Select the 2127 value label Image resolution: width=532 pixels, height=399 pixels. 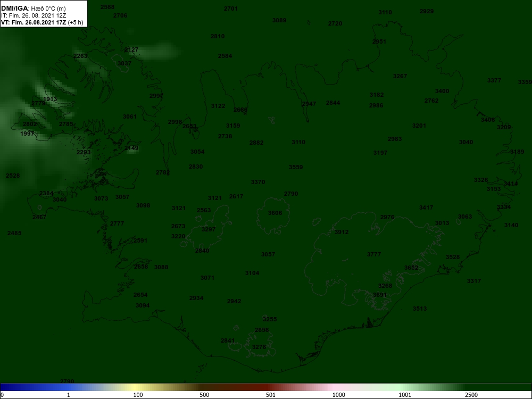(x=131, y=49)
